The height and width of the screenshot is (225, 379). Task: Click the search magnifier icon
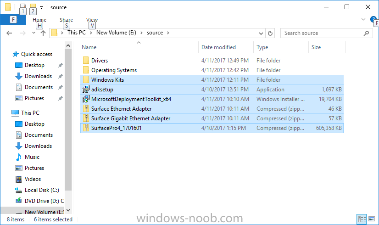pyautogui.click(x=366, y=33)
